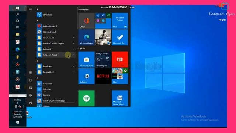This screenshot has height=133, width=236.
Task: Click the Power button in Start menu
Action: (30, 103)
